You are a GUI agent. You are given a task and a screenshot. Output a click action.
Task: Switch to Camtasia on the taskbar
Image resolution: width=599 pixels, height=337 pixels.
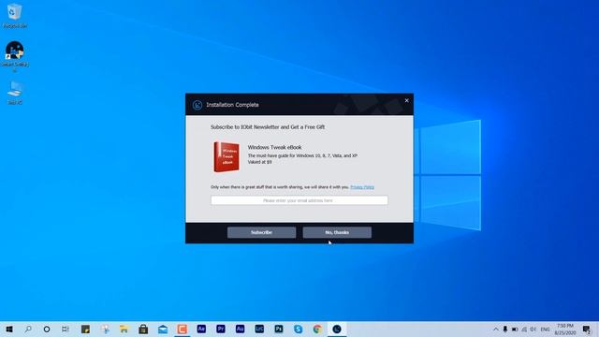click(x=183, y=329)
